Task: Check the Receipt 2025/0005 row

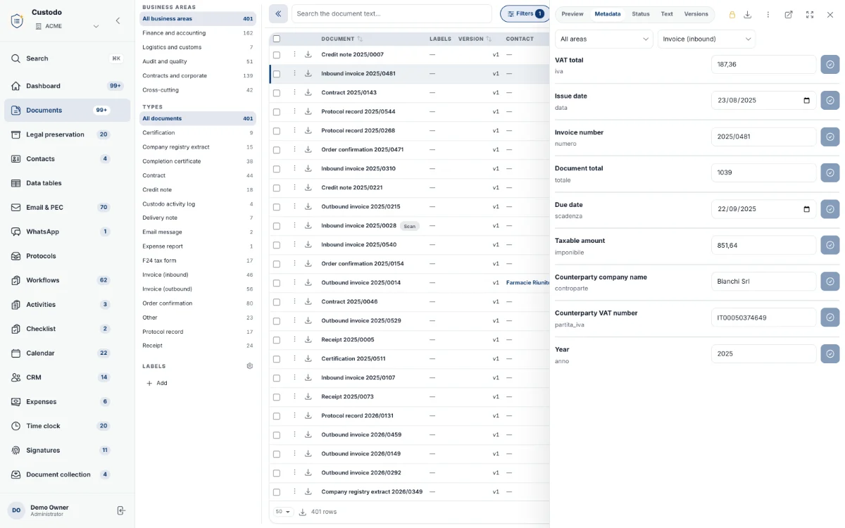Action: pyautogui.click(x=277, y=340)
